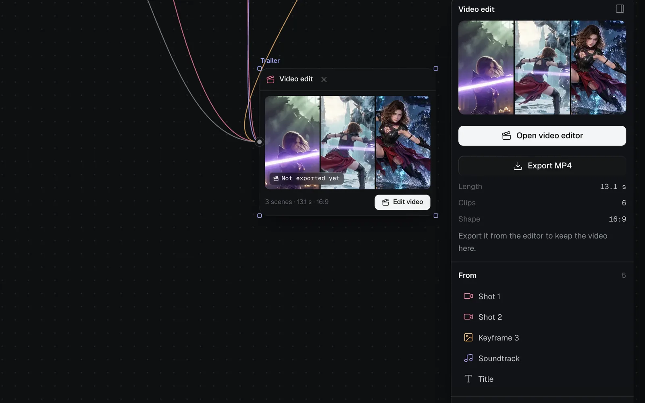
Task: Click the bottom-right selection handle of node
Action: 436,216
